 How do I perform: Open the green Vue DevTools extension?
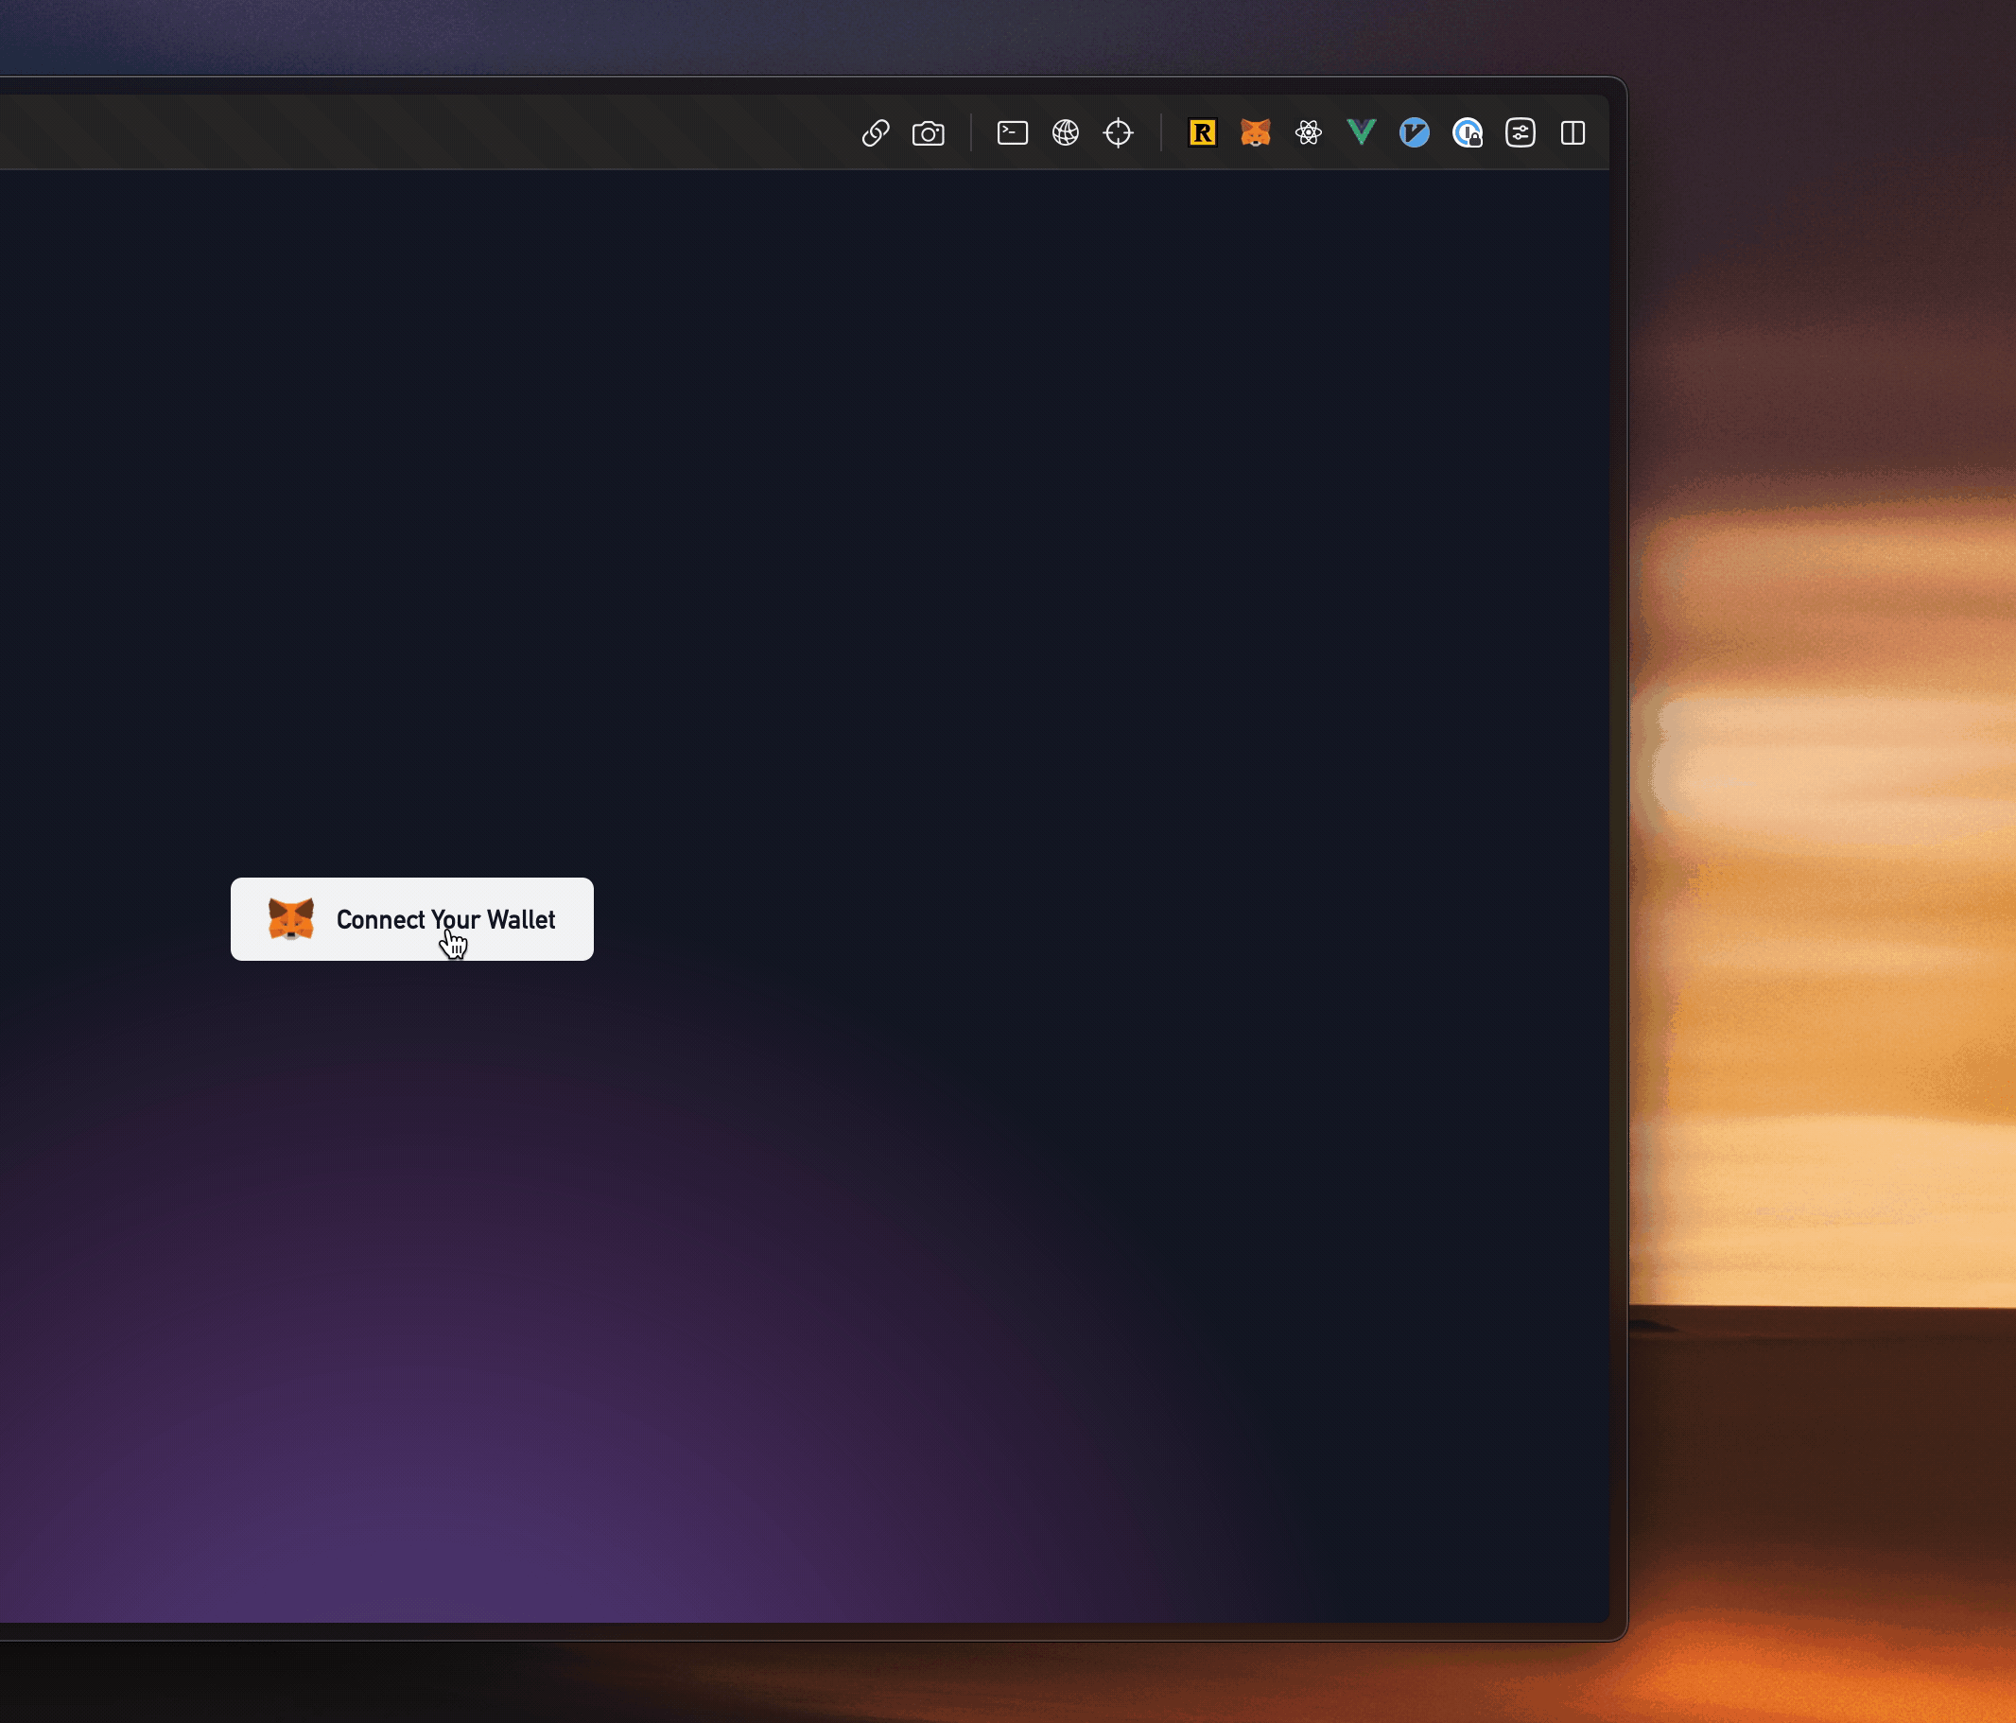pos(1362,132)
